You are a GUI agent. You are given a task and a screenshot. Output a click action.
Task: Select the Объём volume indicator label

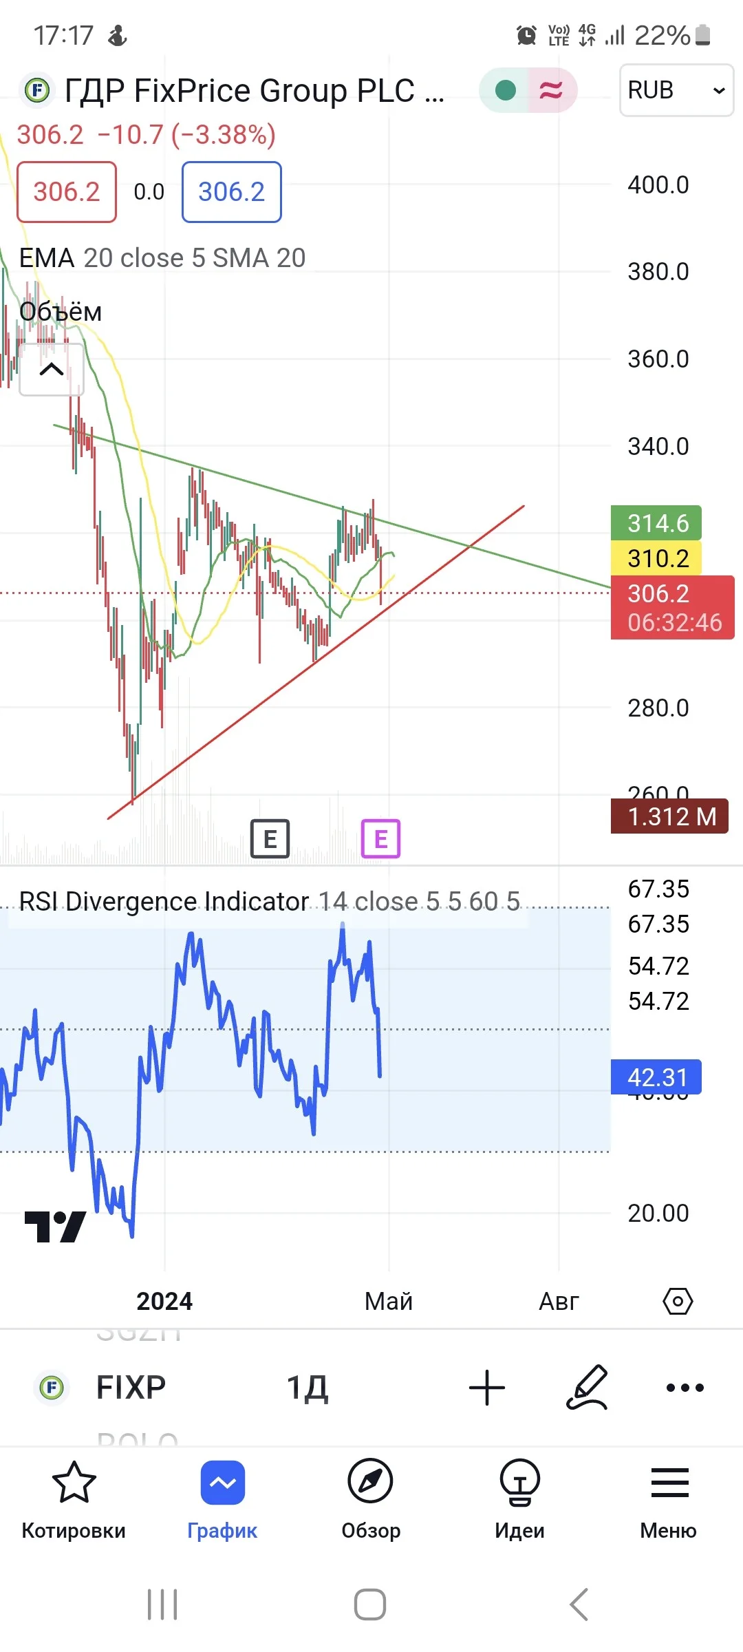[61, 312]
